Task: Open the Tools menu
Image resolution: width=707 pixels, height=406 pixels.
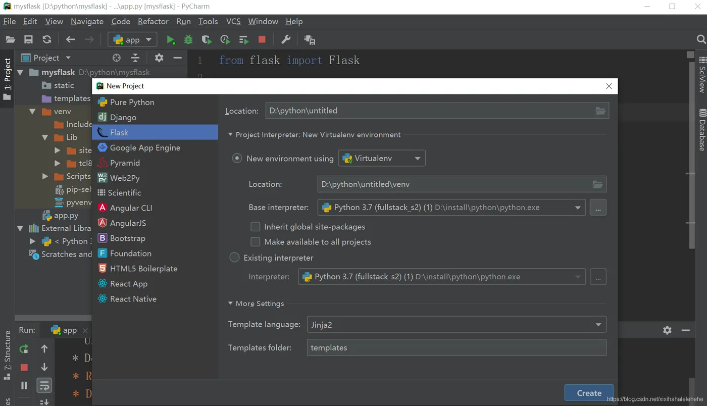Action: 208,21
